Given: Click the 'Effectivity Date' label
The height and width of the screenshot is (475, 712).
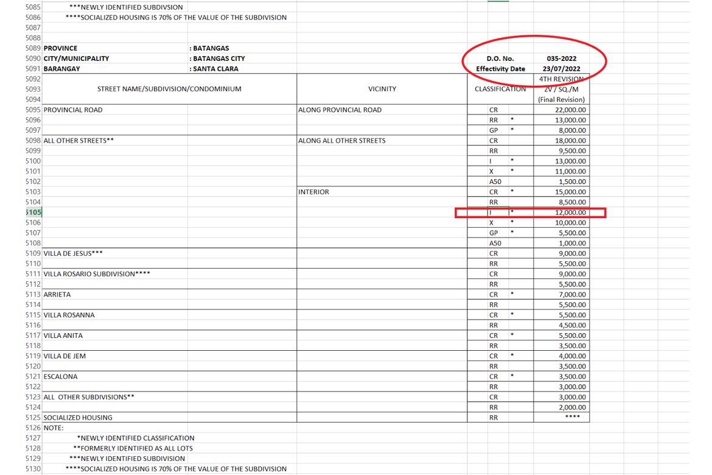Looking at the screenshot, I should tap(500, 69).
